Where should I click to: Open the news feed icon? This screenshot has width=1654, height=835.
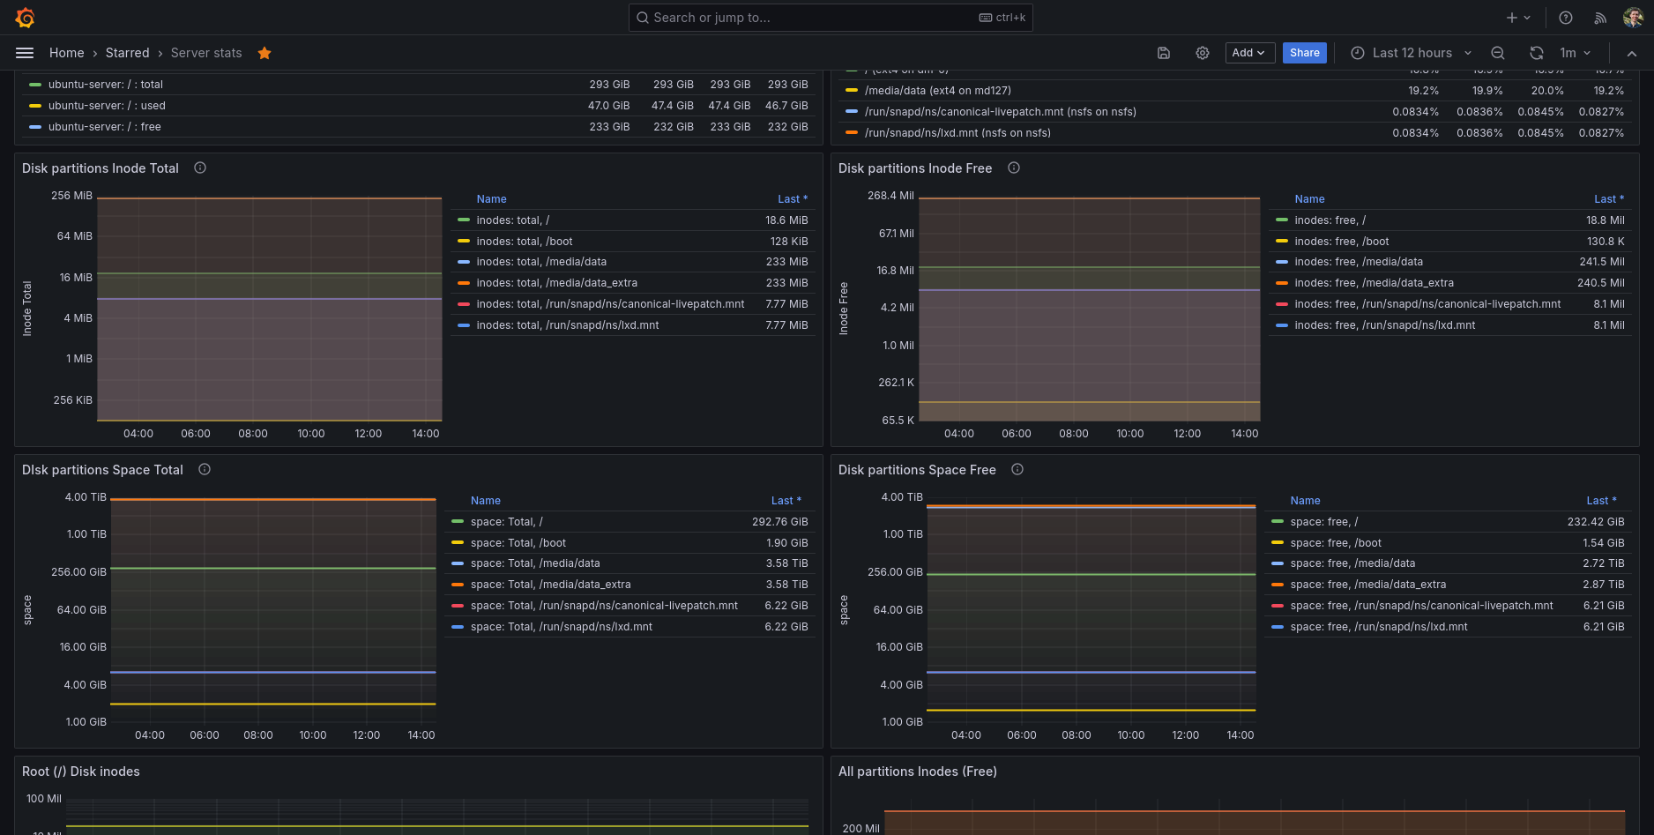[x=1600, y=18]
